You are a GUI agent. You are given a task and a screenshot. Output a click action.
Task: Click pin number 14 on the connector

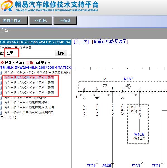(x=81, y=95)
